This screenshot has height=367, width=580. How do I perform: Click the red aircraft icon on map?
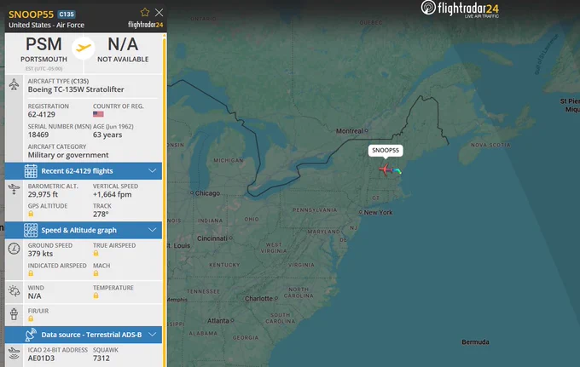point(386,169)
